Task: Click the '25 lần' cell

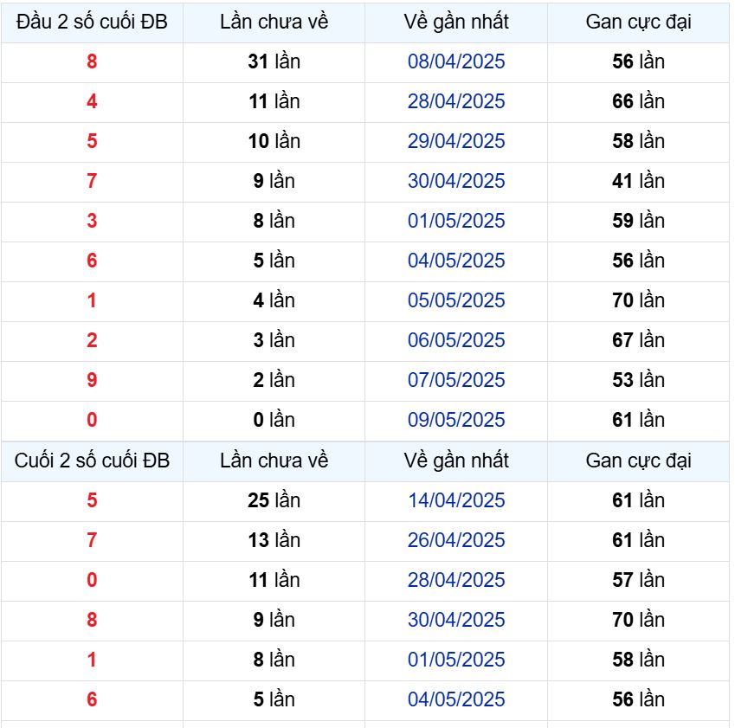Action: pyautogui.click(x=274, y=501)
